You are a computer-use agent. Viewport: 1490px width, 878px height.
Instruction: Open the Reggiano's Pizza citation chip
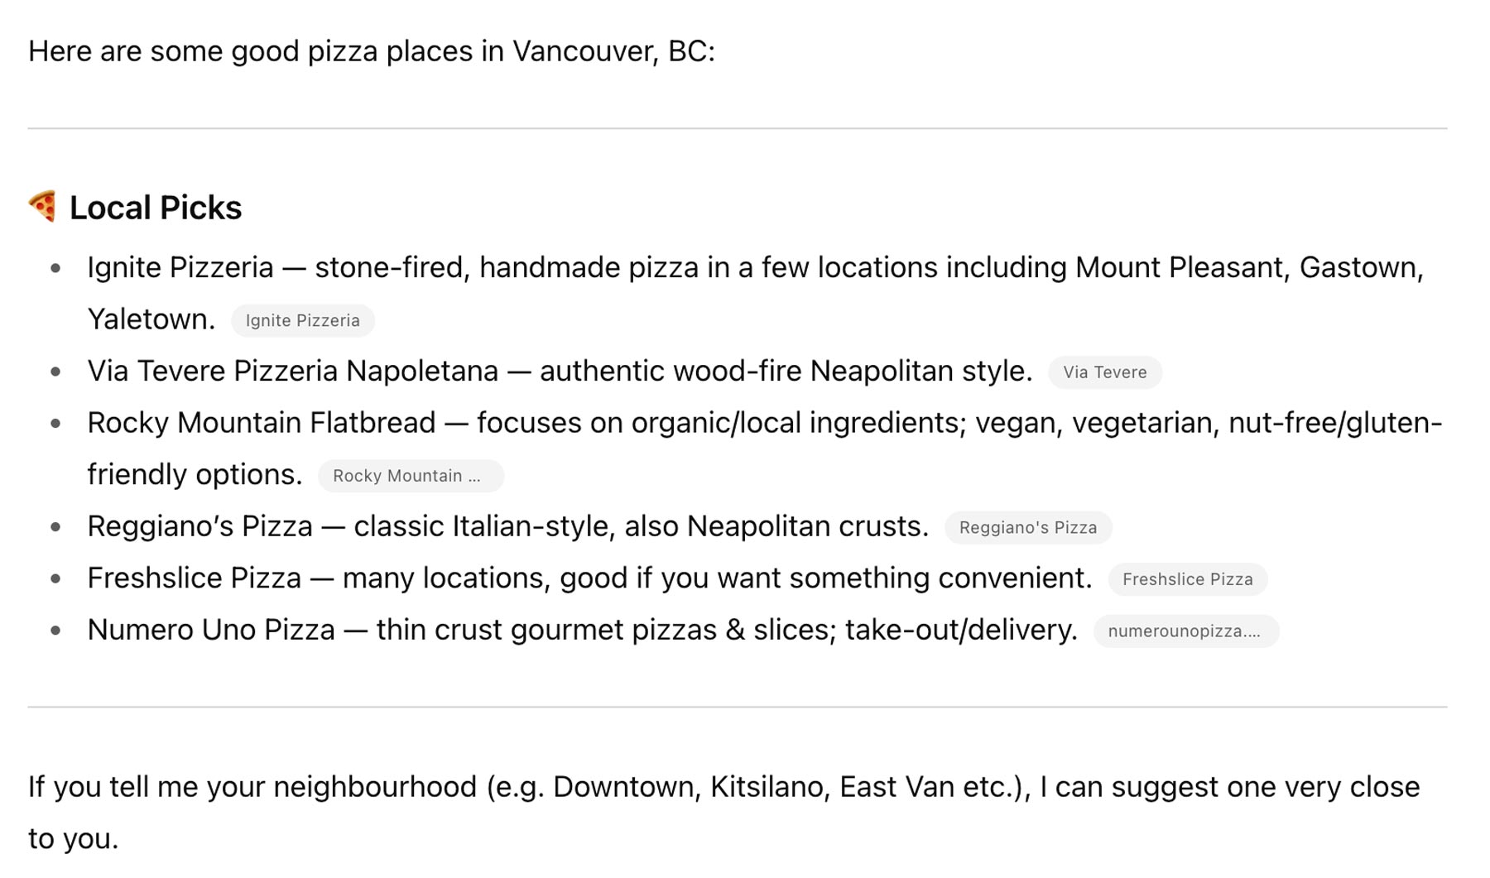(x=1027, y=528)
